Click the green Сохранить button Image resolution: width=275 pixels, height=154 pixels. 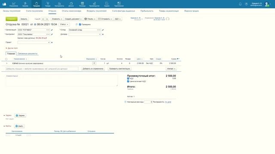[12, 19]
